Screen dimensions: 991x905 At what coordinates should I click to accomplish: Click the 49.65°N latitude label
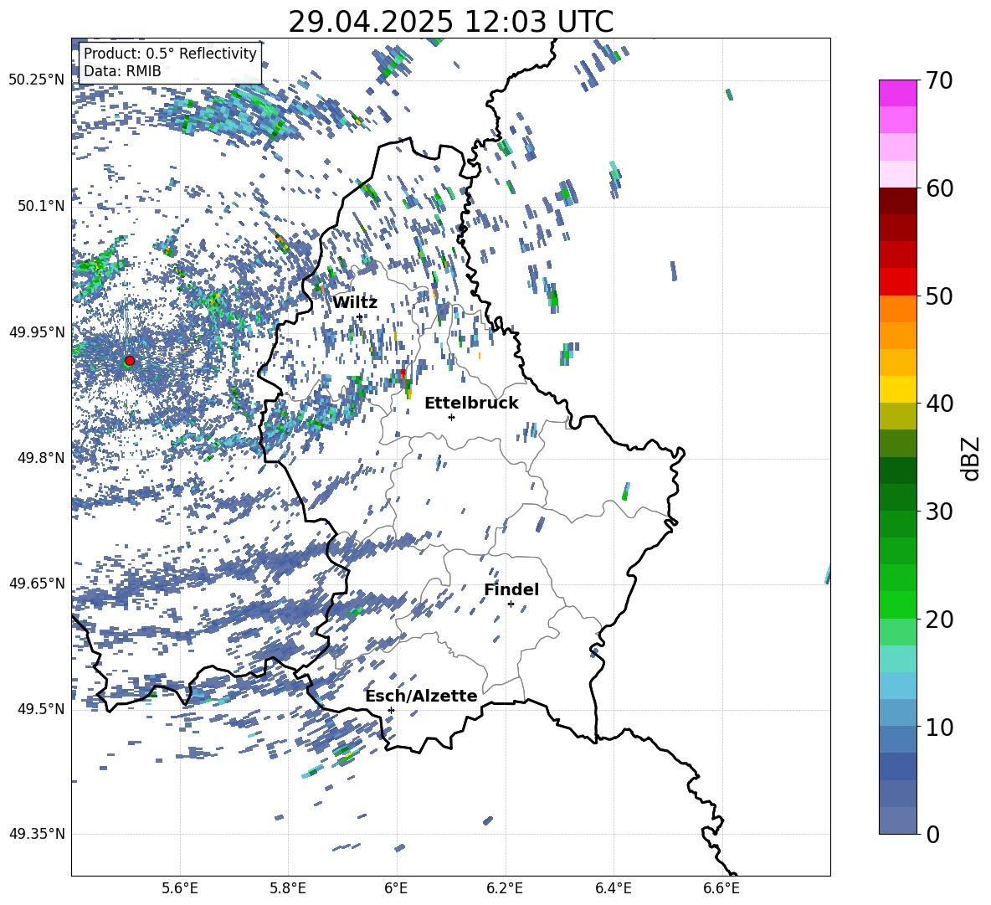[37, 583]
